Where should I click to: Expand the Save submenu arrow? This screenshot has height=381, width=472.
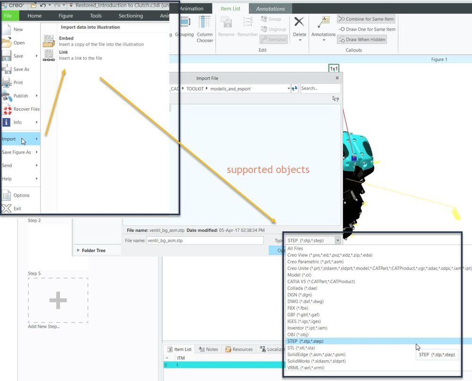[x=37, y=56]
